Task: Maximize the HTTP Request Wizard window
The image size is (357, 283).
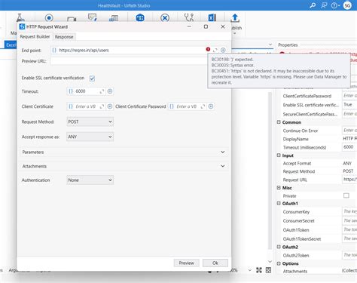Action: tap(206, 26)
